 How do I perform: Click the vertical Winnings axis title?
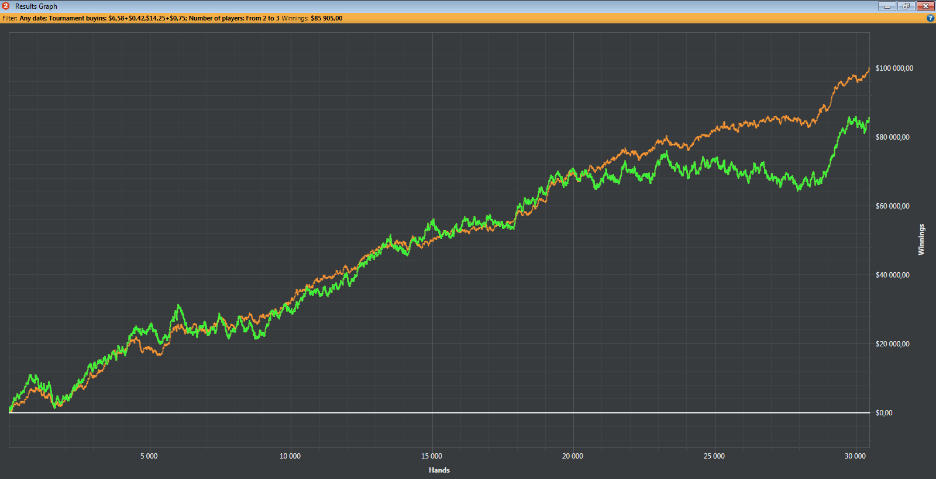click(921, 239)
